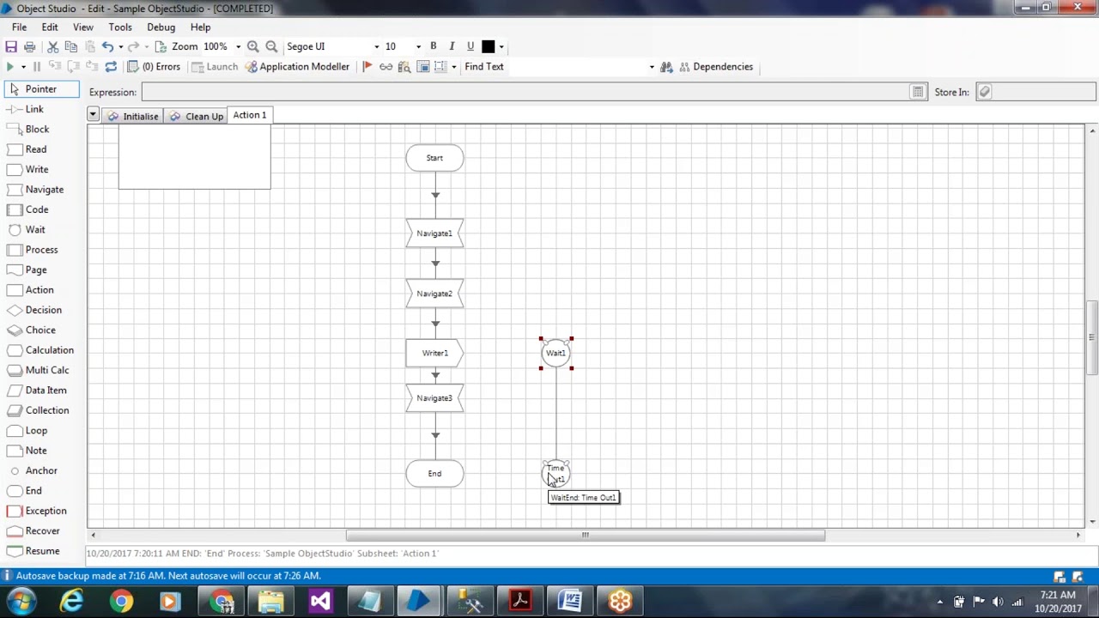Open the Find Text dropdown arrow
The width and height of the screenshot is (1099, 618).
pyautogui.click(x=652, y=67)
